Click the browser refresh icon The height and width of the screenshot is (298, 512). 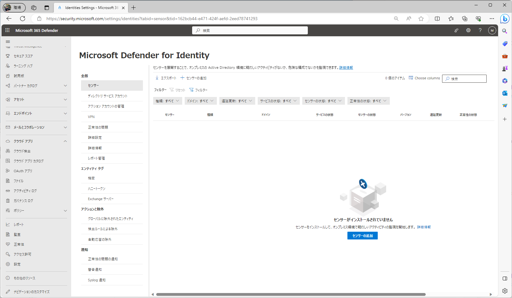coord(23,19)
